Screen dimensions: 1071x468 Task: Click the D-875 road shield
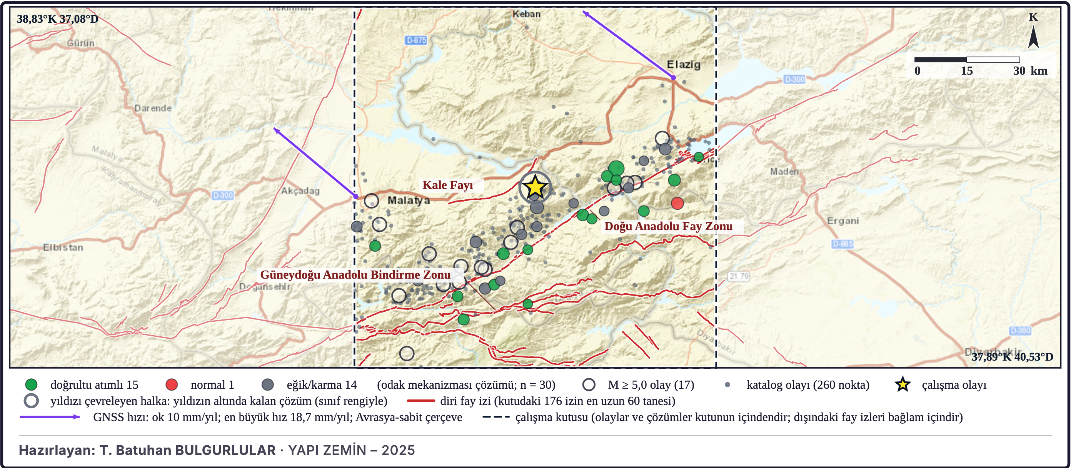(416, 40)
